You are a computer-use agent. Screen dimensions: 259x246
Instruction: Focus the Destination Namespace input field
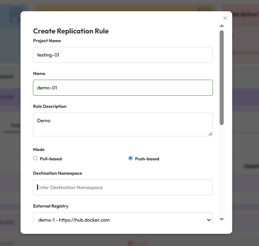(x=123, y=188)
